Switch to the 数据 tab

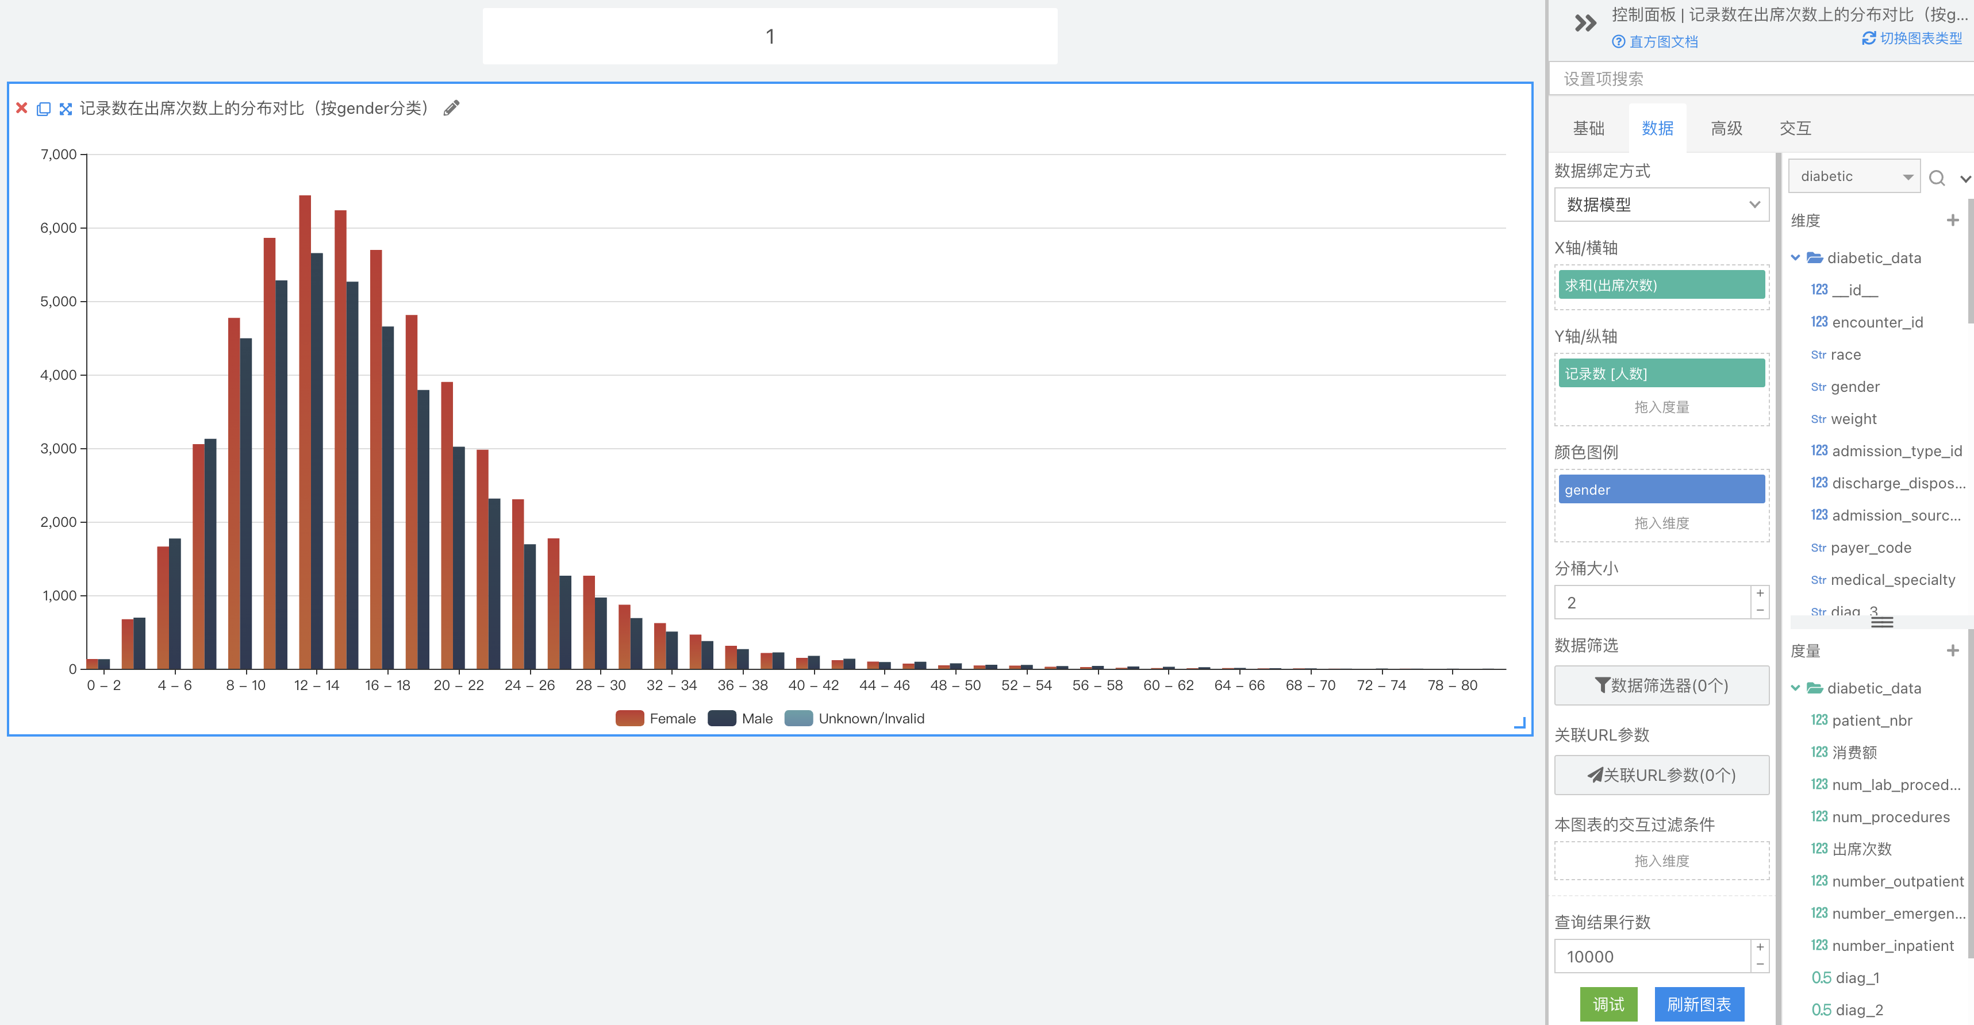[1657, 128]
